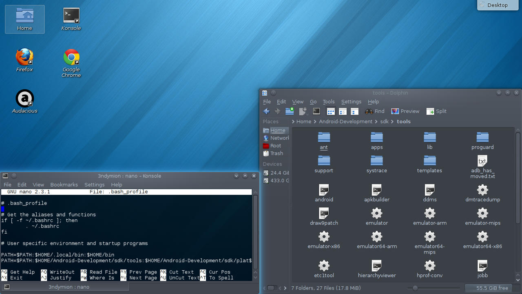Open Konsole's View menu

point(38,185)
